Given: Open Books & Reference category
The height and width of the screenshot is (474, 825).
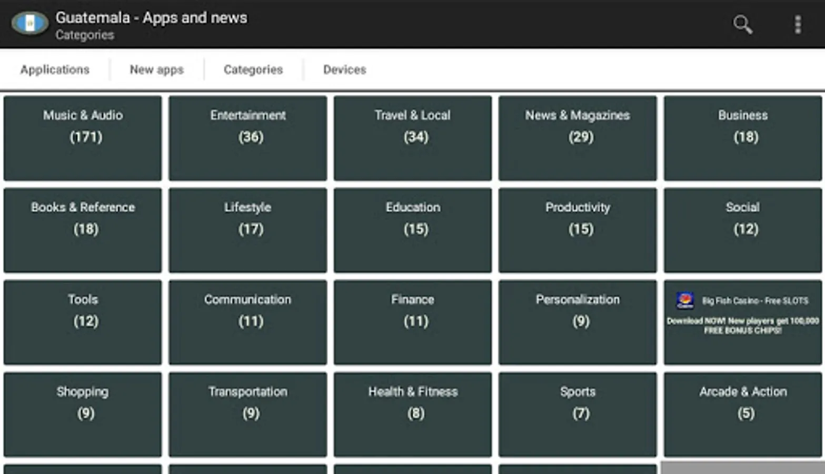Looking at the screenshot, I should (83, 230).
